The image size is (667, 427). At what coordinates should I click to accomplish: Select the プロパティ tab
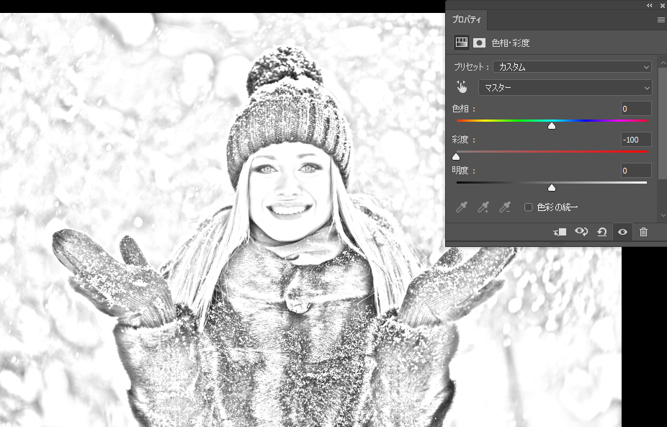click(466, 20)
